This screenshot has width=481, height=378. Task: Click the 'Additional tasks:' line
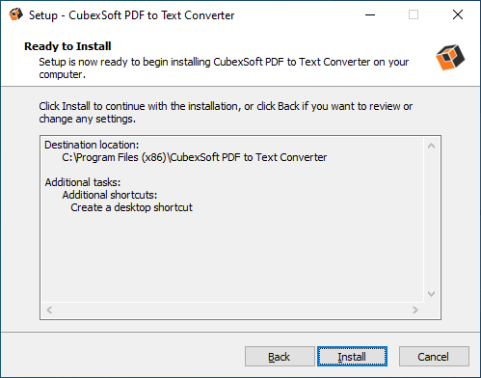(83, 182)
